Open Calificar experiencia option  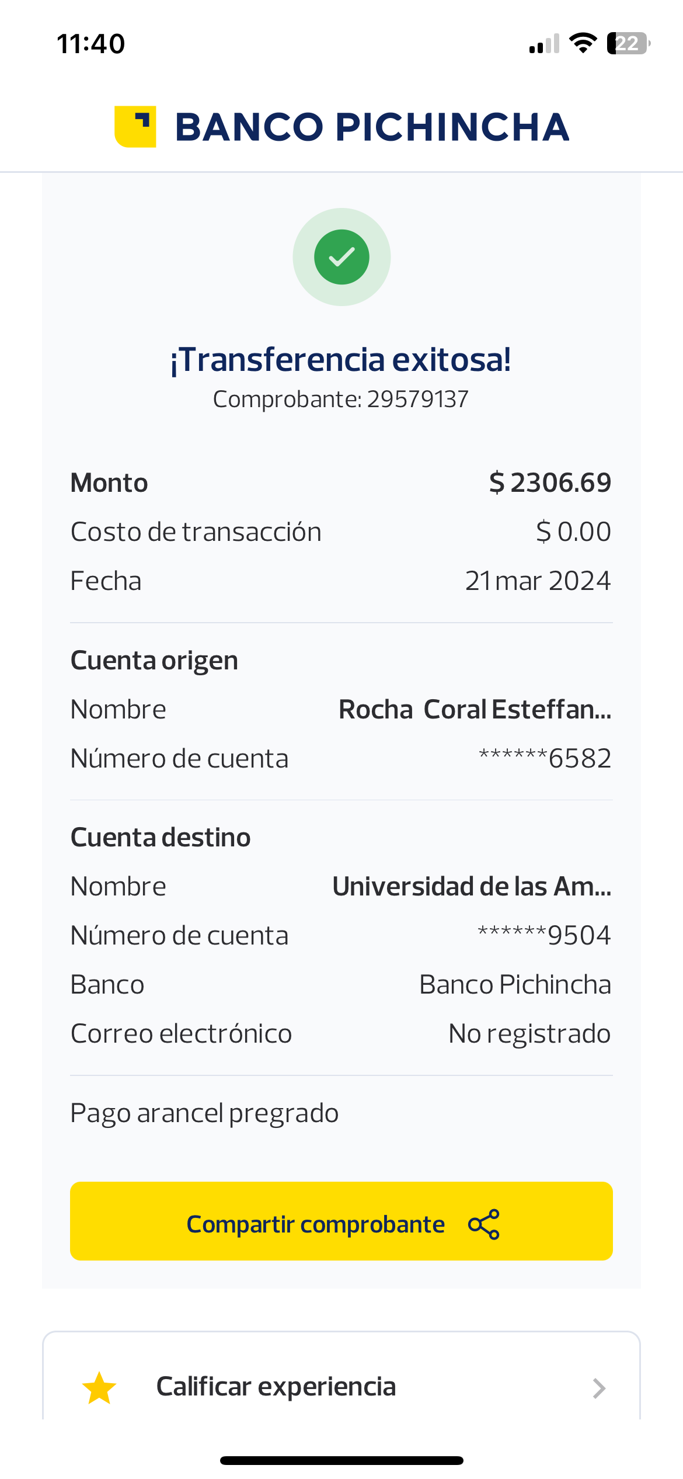[x=276, y=1387]
